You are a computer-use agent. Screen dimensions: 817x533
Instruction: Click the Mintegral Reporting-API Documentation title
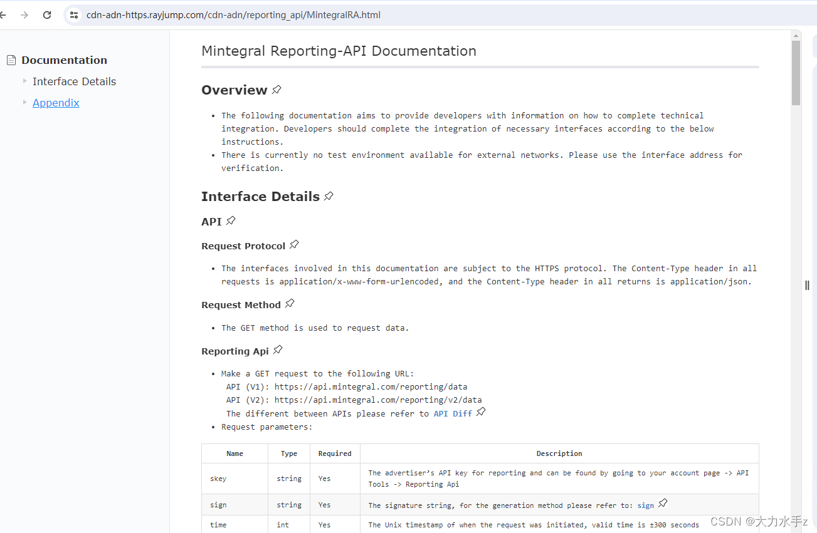[339, 51]
